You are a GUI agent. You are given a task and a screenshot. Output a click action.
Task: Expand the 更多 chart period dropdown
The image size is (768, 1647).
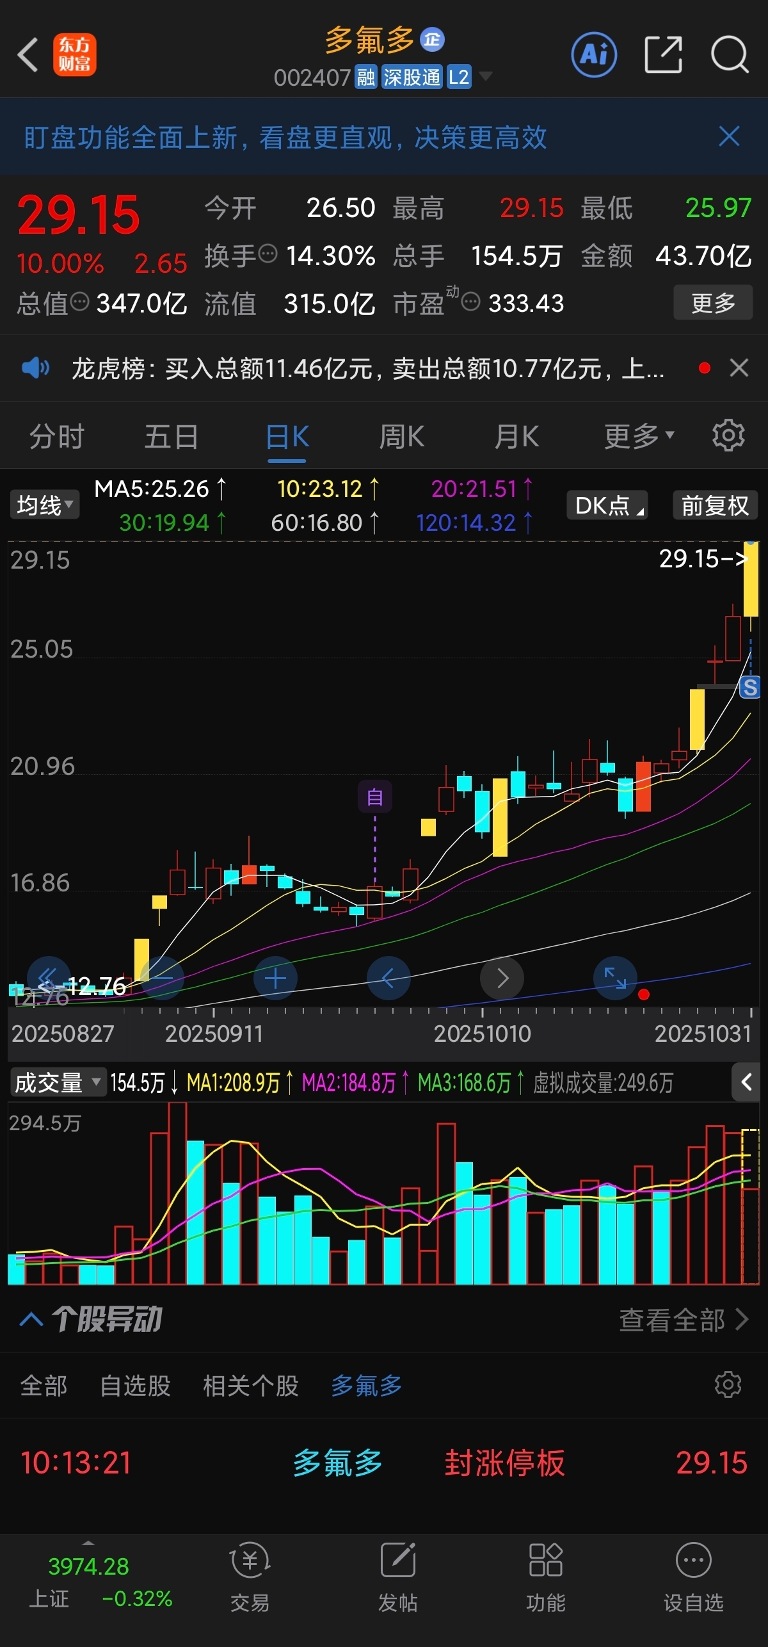coord(639,437)
